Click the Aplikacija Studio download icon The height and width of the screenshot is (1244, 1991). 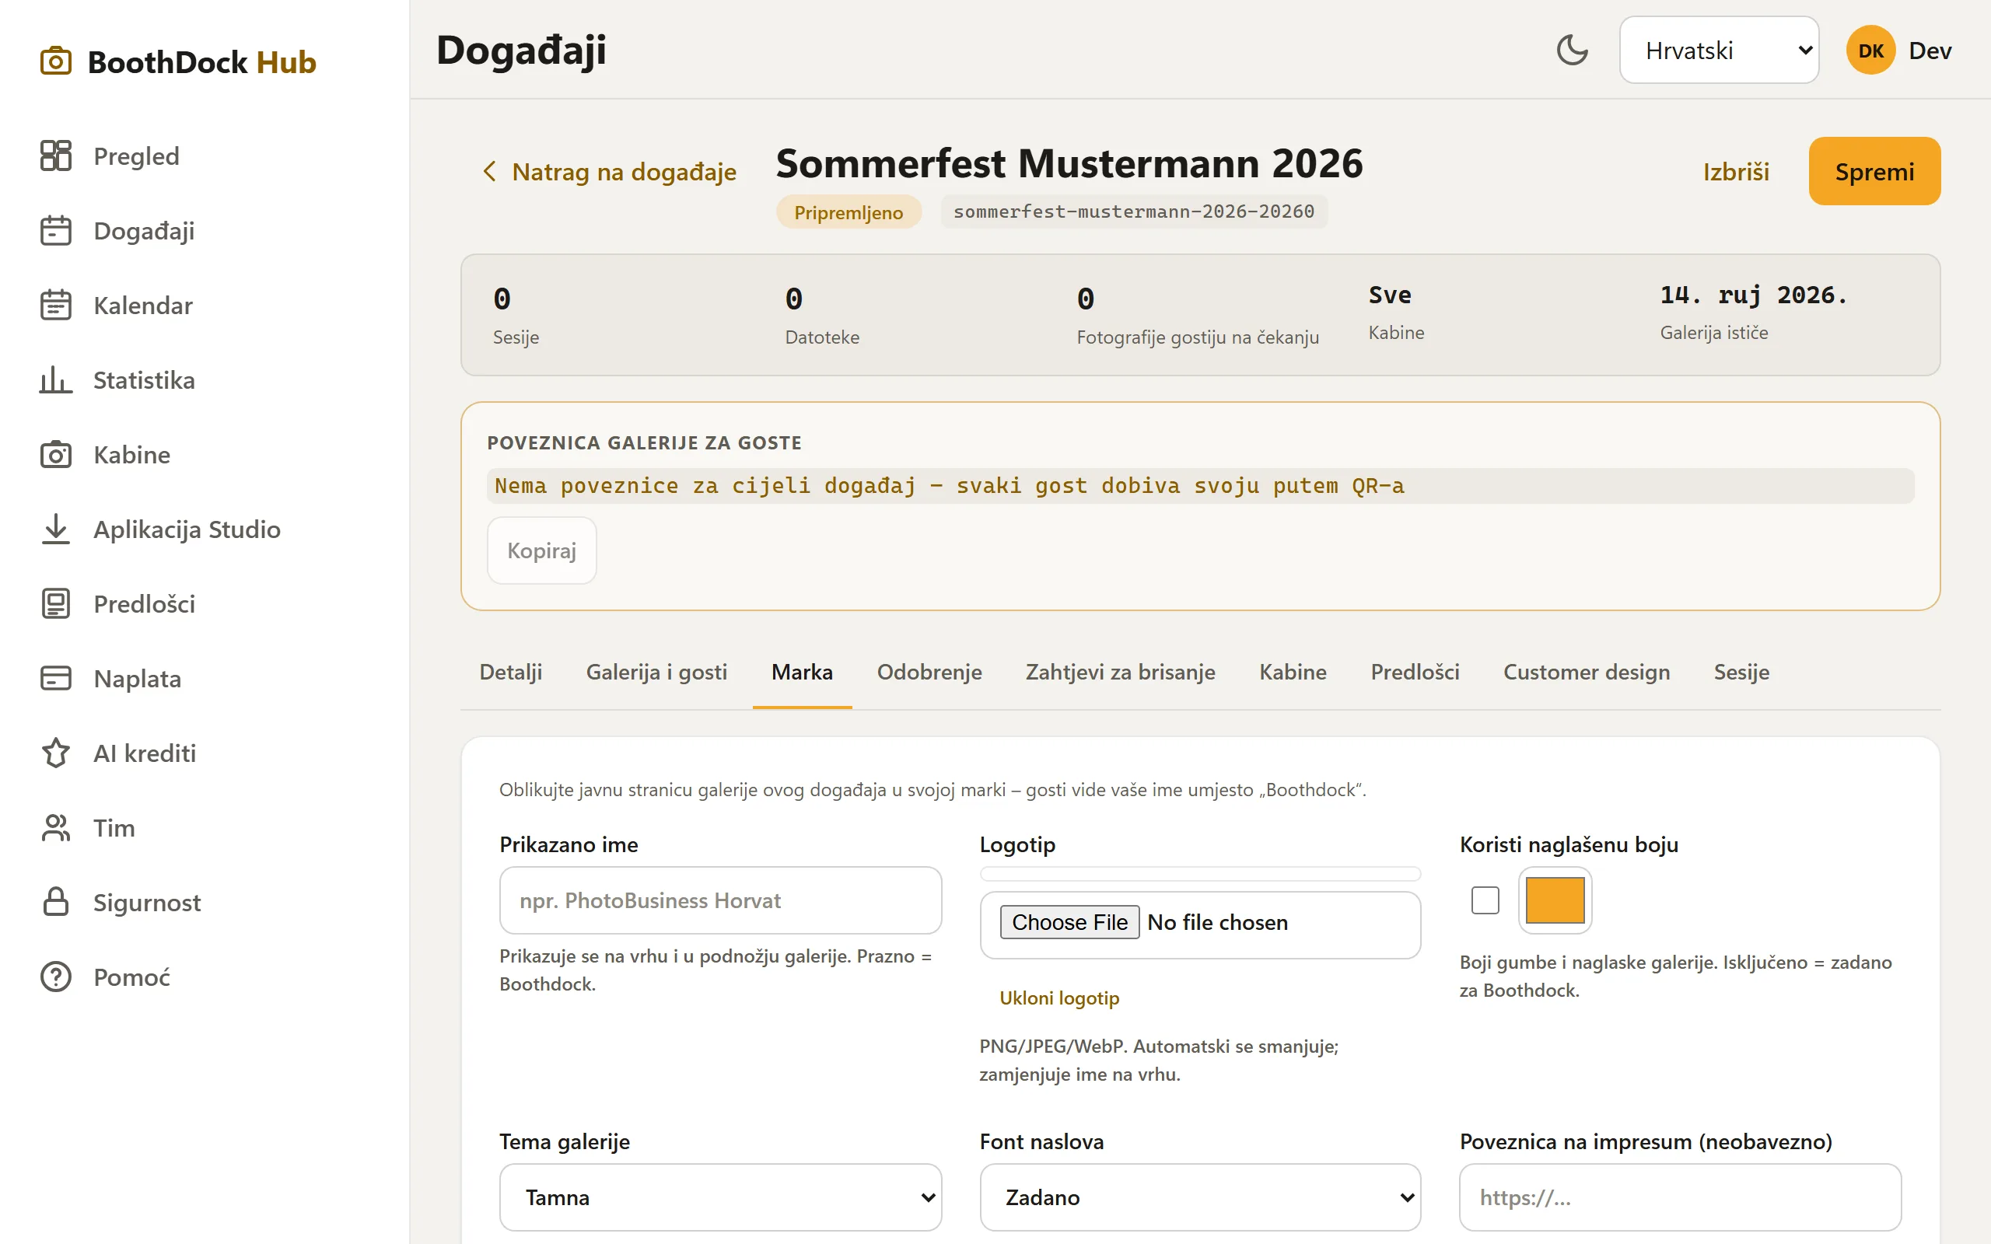56,529
